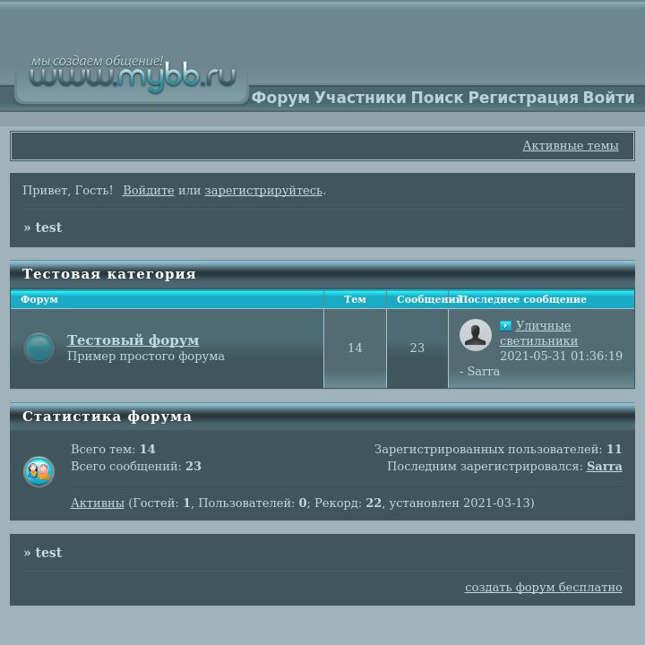Open the Регистрация menu item
This screenshot has height=645, width=645.
(x=523, y=98)
